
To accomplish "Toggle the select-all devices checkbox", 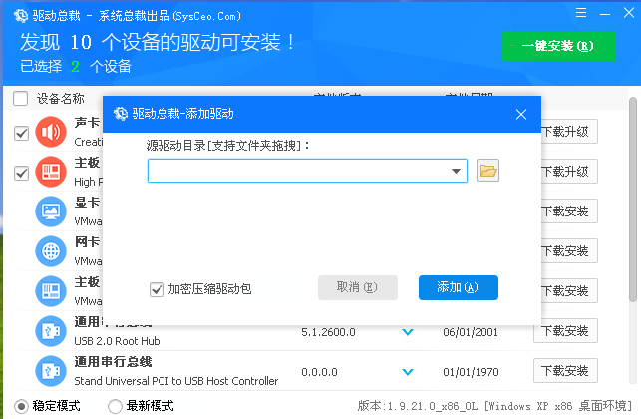I will pos(21,99).
